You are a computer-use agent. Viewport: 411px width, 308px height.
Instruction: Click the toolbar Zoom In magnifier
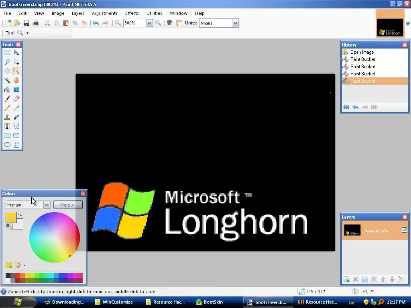158,23
